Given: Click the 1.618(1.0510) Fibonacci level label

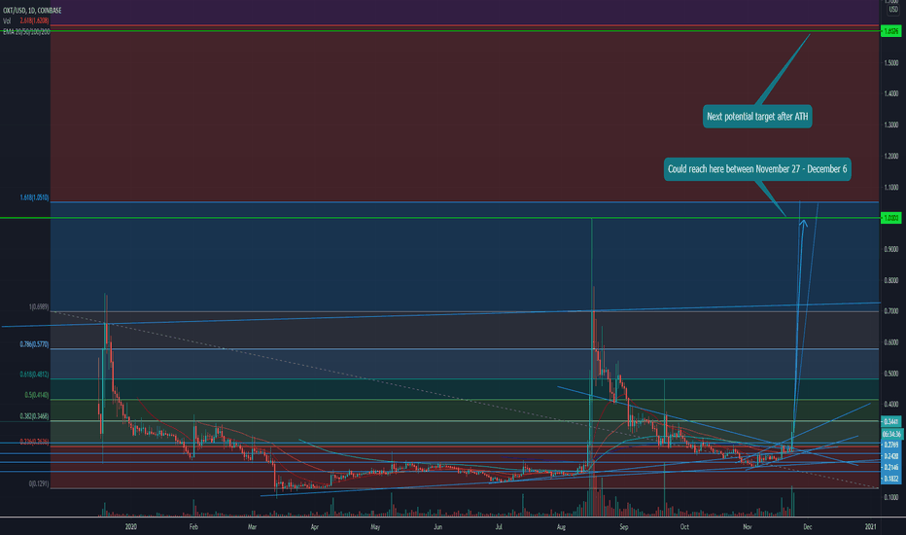Looking at the screenshot, I should (x=34, y=197).
